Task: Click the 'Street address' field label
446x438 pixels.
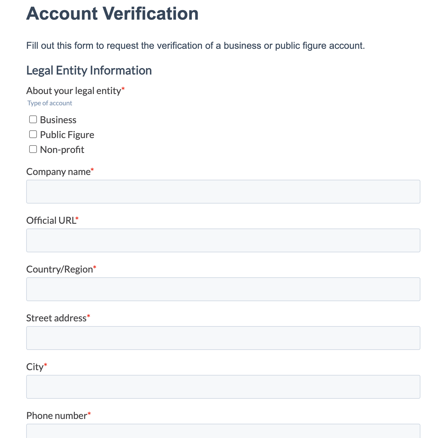Action: 56,318
